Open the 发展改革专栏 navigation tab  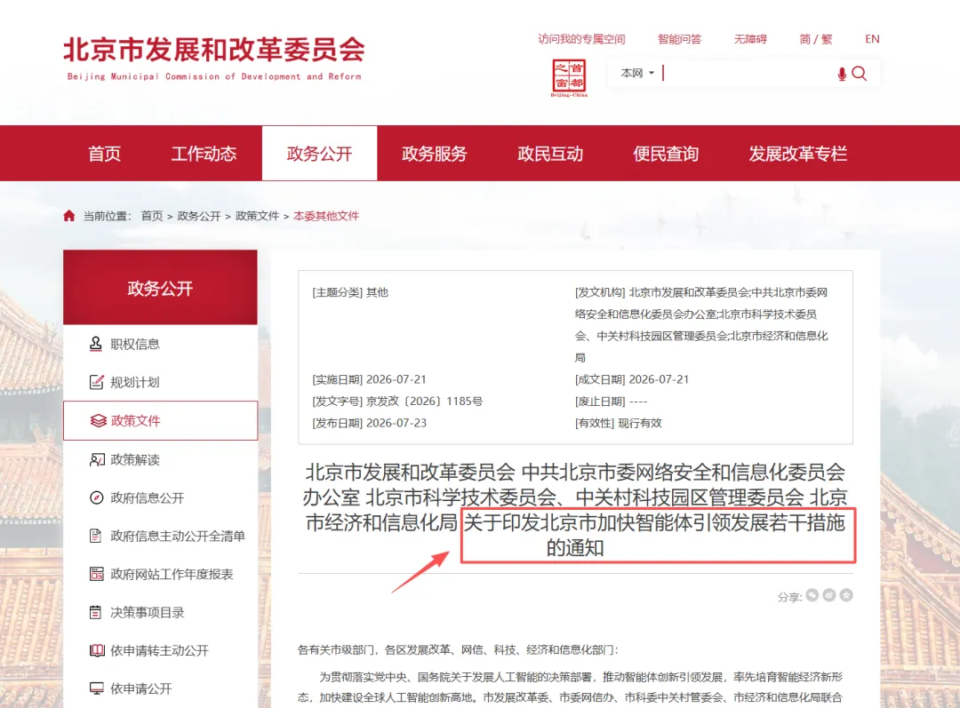(x=798, y=154)
